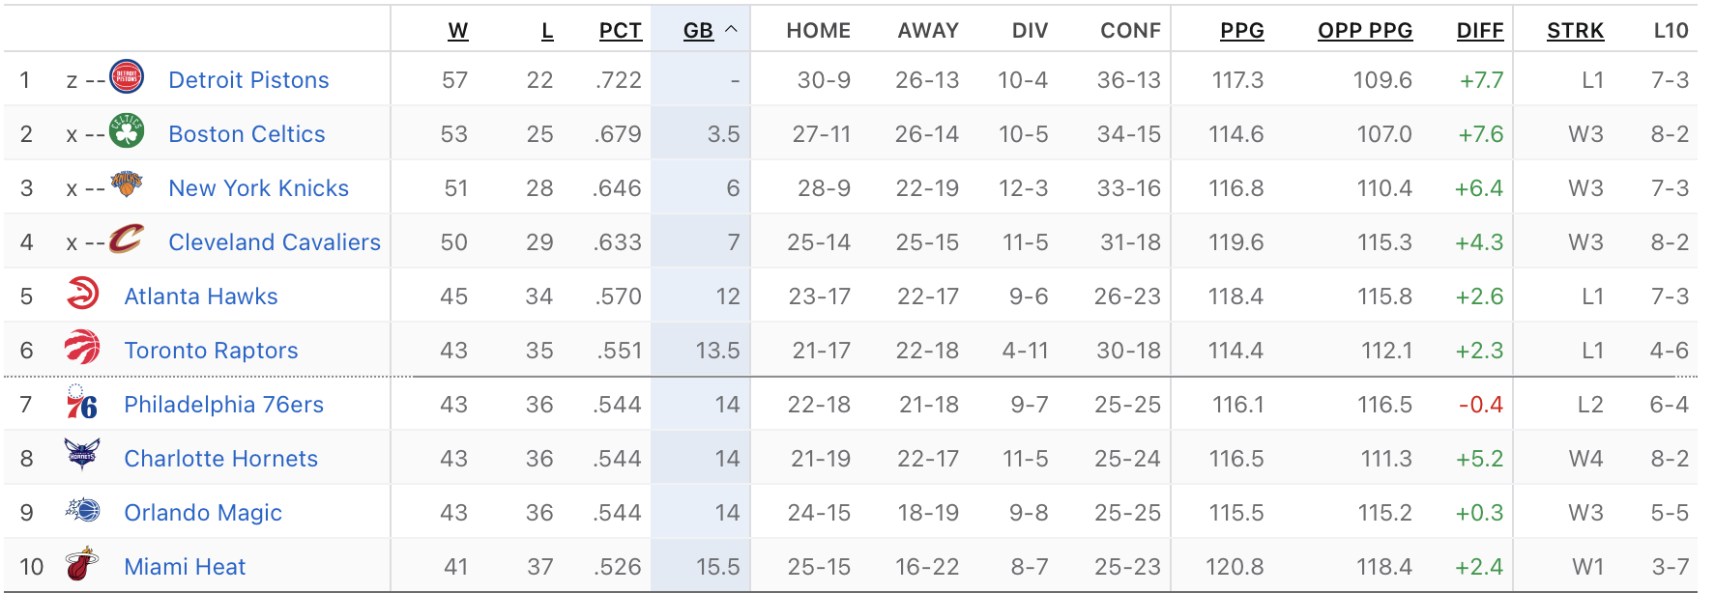Click the New York Knicks logo
Screen dimensions: 1715x593
coord(126,184)
